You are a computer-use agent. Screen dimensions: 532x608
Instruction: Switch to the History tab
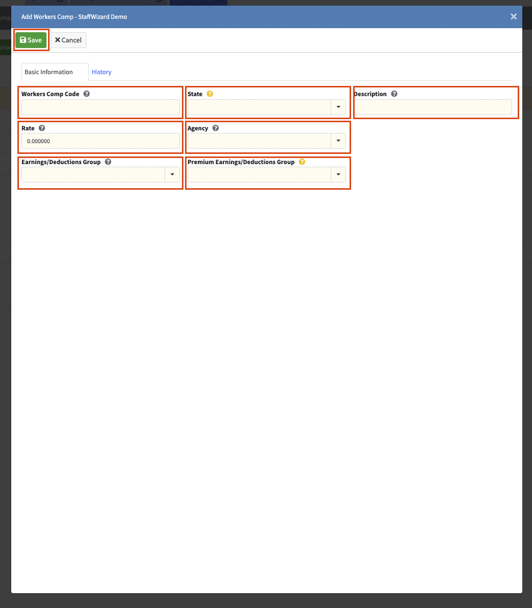(102, 72)
